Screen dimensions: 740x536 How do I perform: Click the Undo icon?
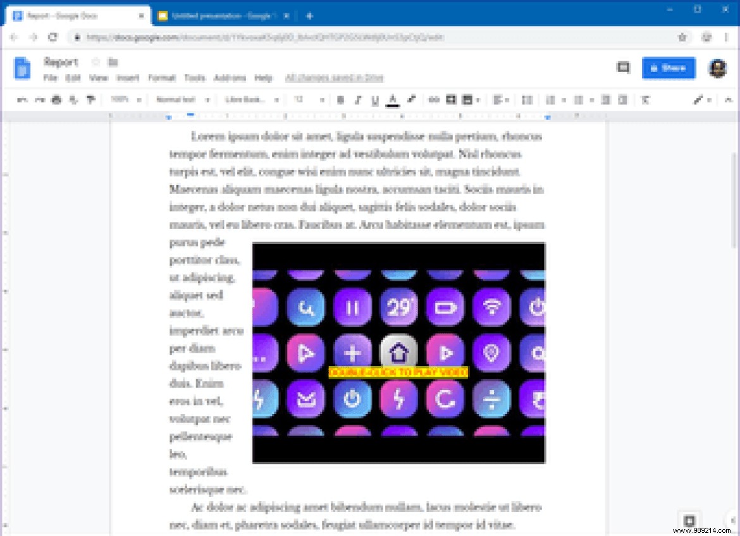23,99
